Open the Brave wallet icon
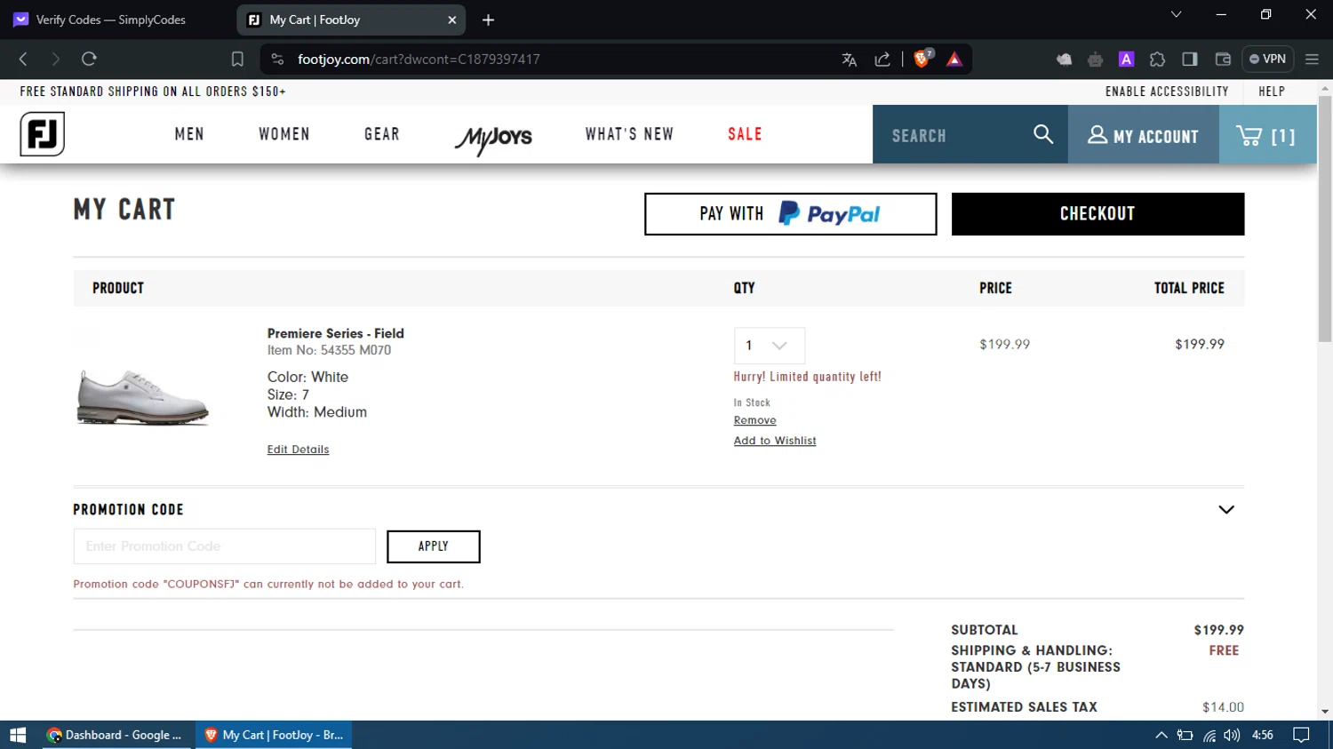The height and width of the screenshot is (749, 1333). (x=1223, y=60)
